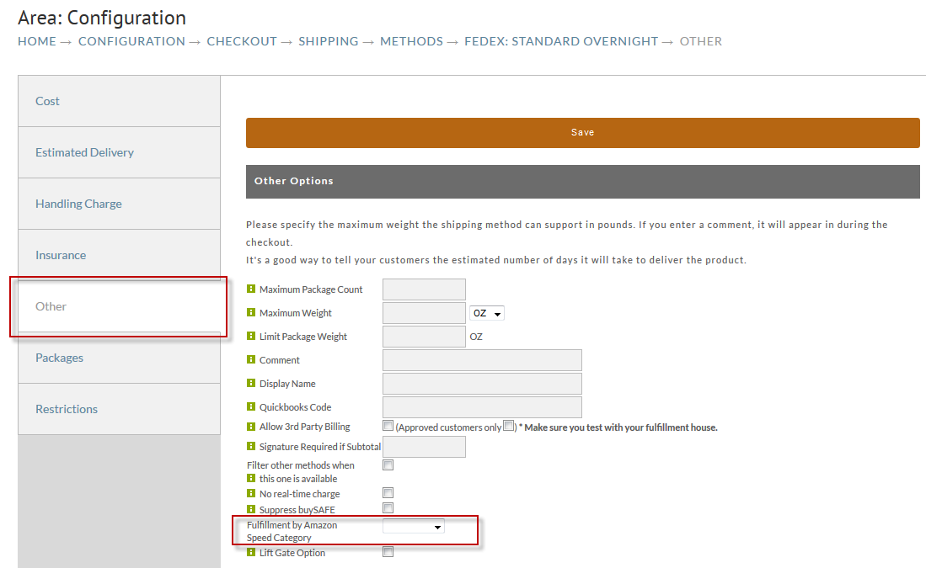926x568 pixels.
Task: Check the Suppress buySAFE box
Action: (x=388, y=508)
